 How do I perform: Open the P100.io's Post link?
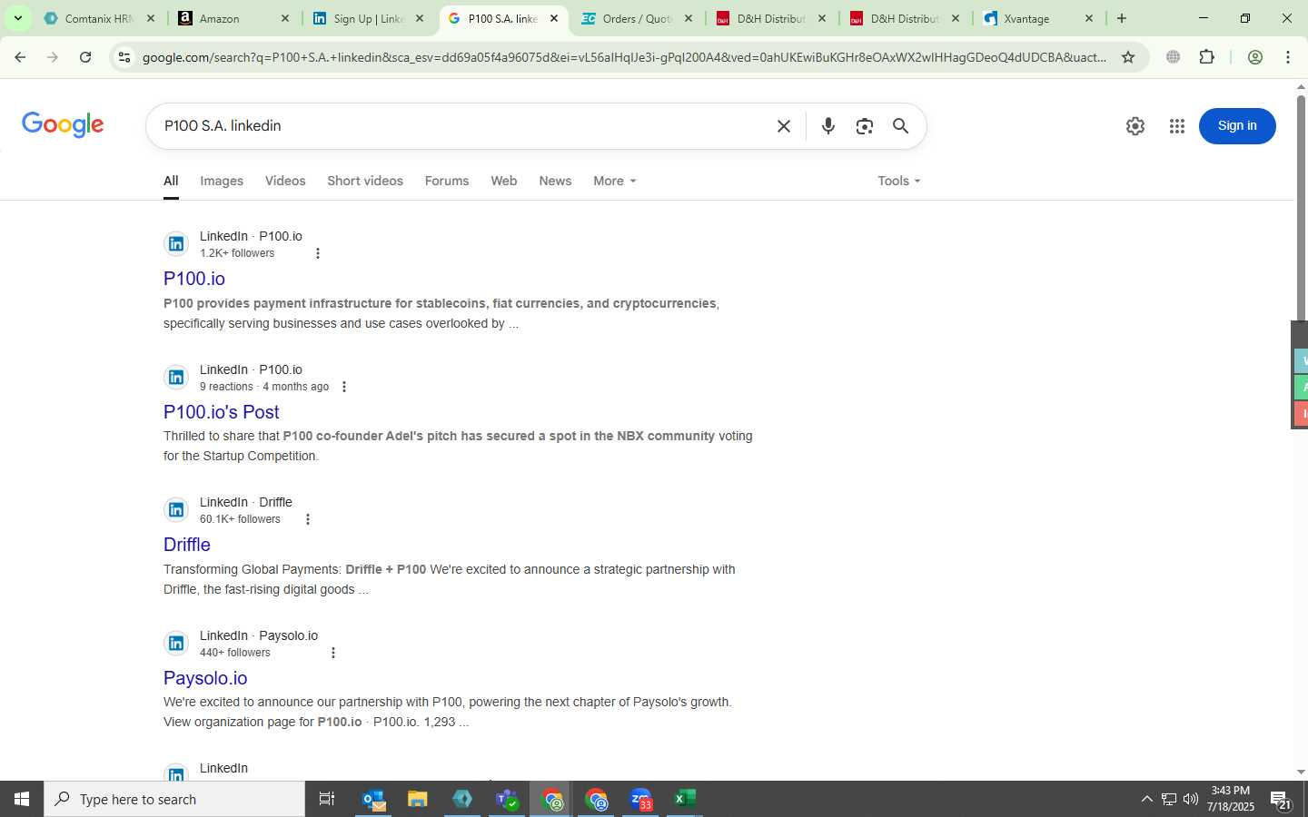pos(221,412)
